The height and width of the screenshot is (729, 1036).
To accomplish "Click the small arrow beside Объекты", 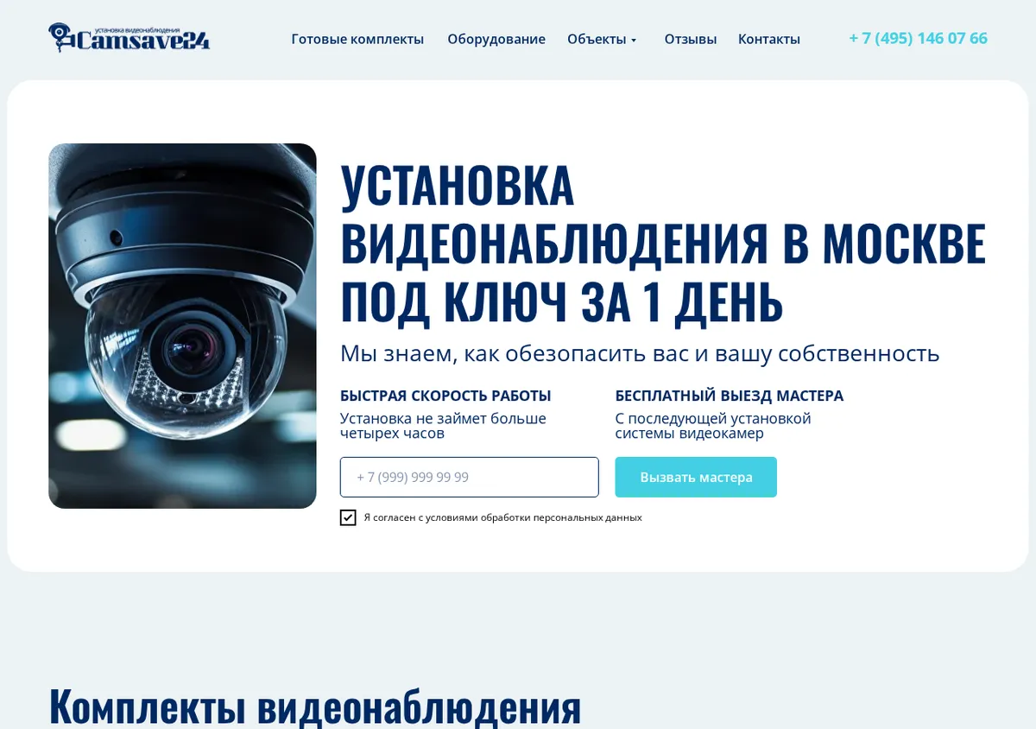I will pyautogui.click(x=634, y=41).
